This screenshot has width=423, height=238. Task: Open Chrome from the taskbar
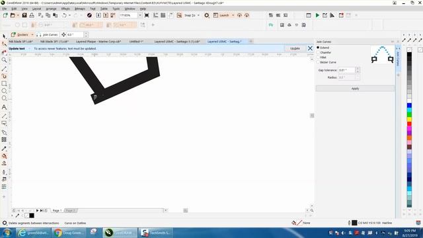68,233
